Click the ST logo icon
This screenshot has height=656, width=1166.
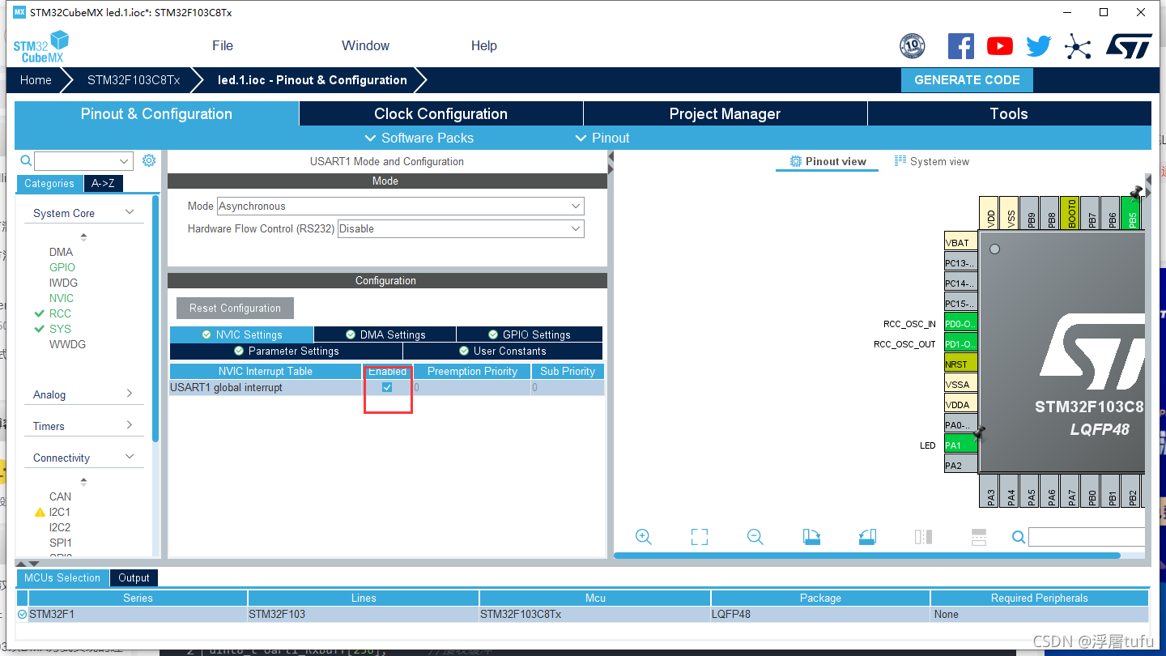[1129, 46]
